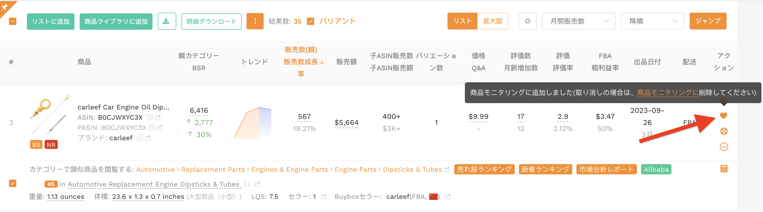The image size is (763, 212).
Task: Click sales value 567
Action: click(304, 117)
